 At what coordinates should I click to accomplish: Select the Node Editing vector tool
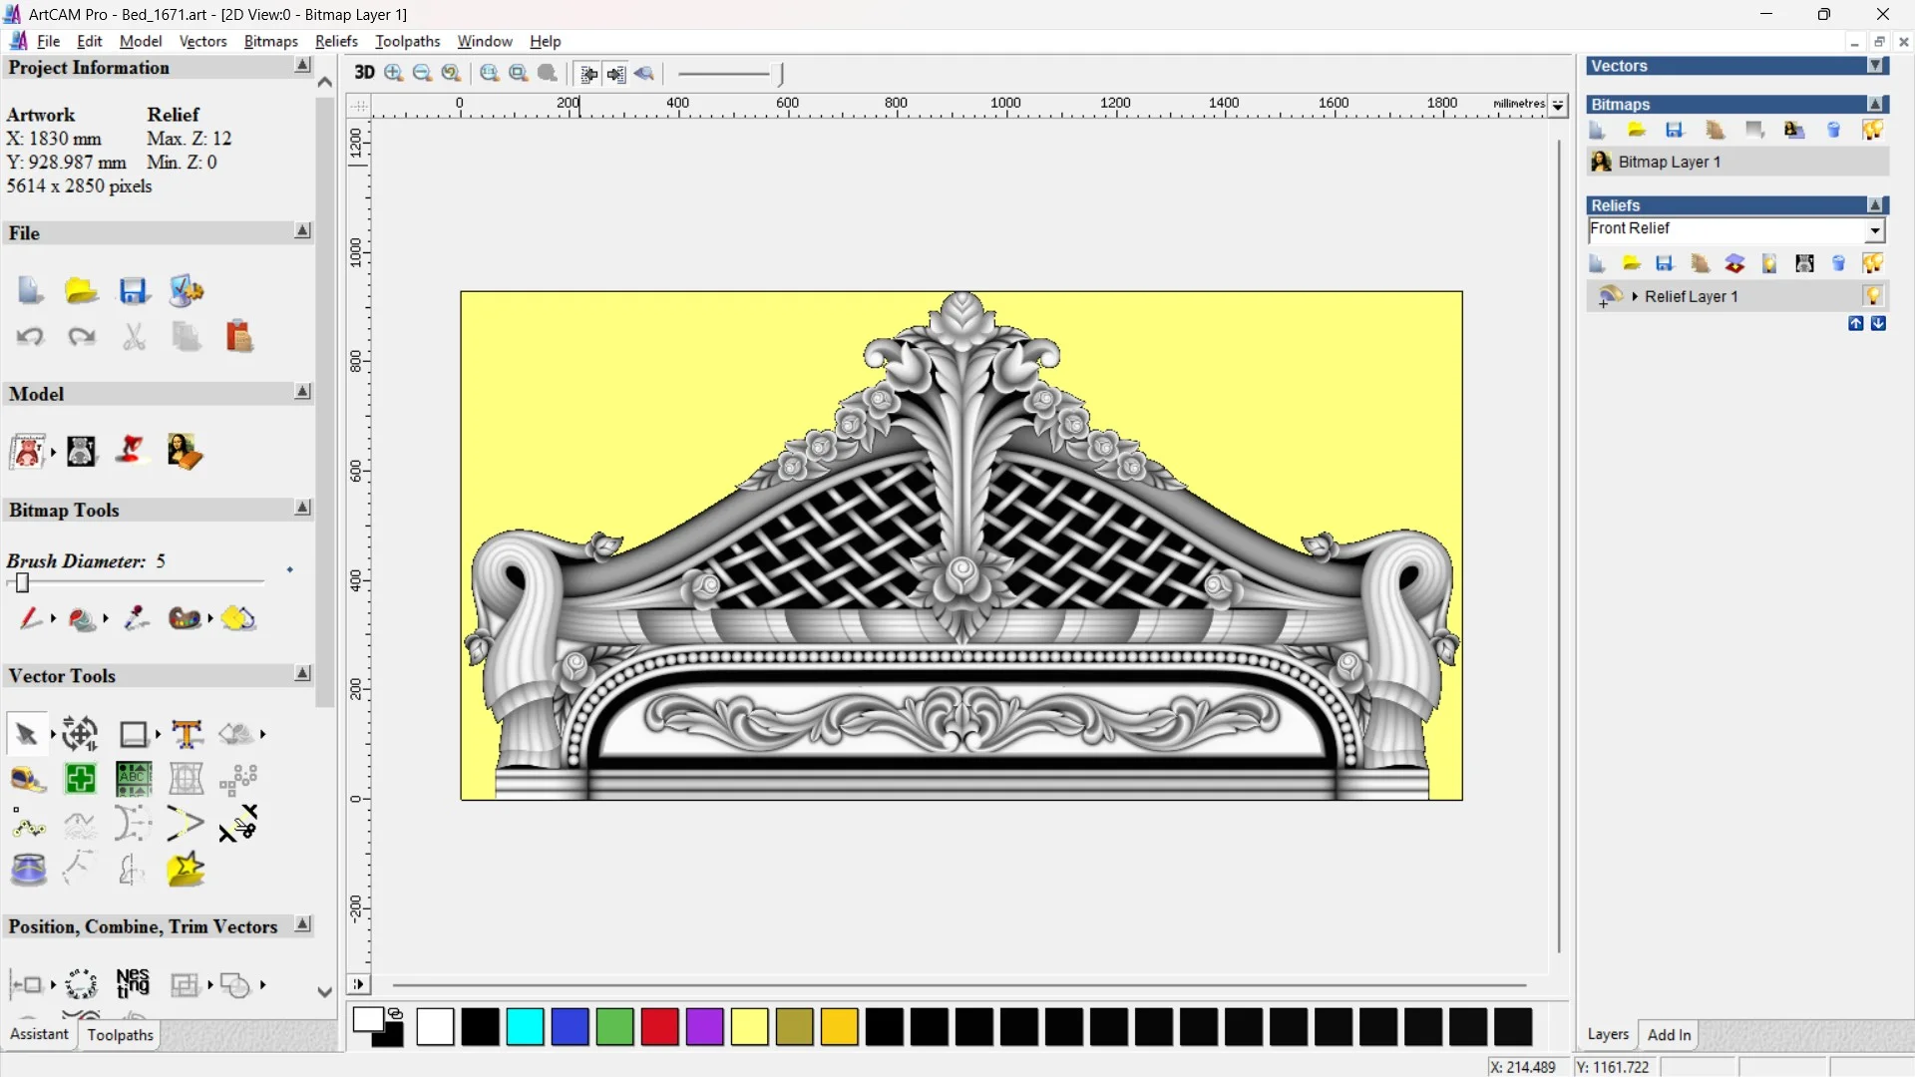28,825
